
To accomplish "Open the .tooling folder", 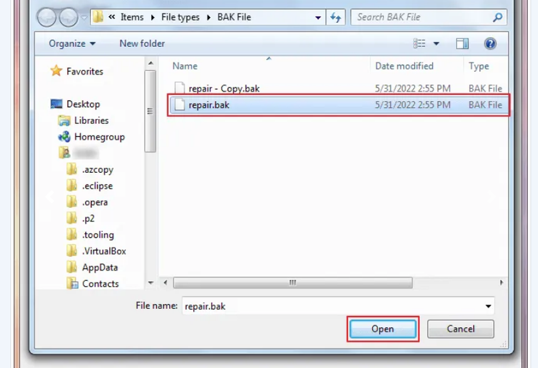I will pyautogui.click(x=98, y=235).
